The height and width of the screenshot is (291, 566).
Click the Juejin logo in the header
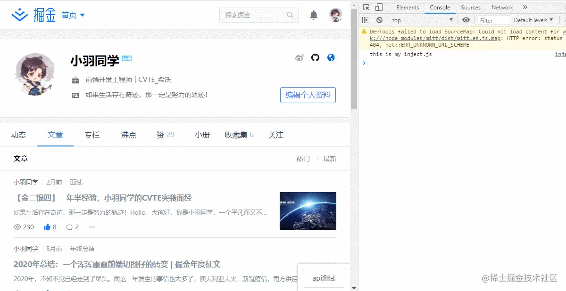point(33,15)
